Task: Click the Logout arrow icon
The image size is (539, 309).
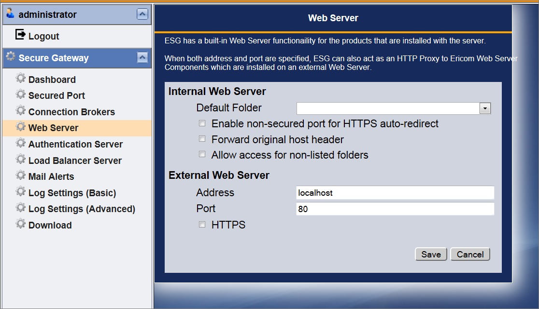Action: [20, 35]
